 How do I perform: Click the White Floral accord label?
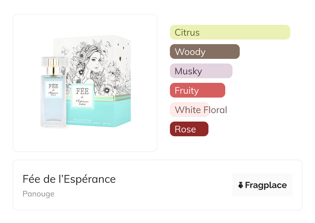point(201,110)
